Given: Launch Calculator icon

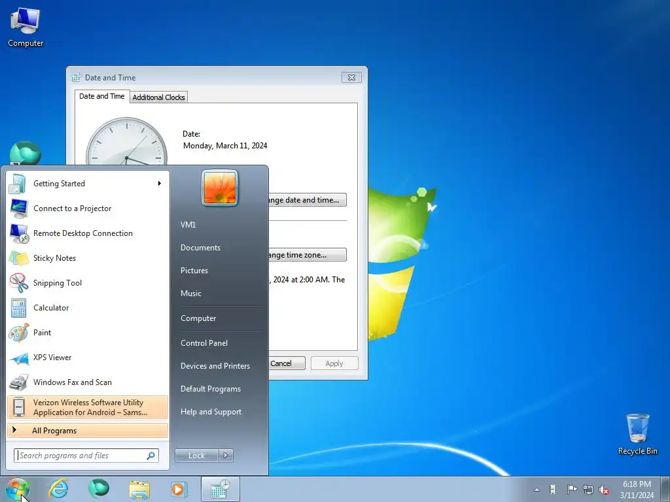Looking at the screenshot, I should [18, 308].
